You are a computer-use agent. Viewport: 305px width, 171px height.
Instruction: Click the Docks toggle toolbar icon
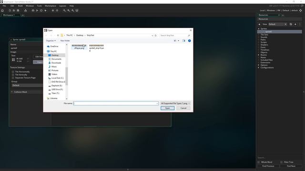click(x=77, y=10)
